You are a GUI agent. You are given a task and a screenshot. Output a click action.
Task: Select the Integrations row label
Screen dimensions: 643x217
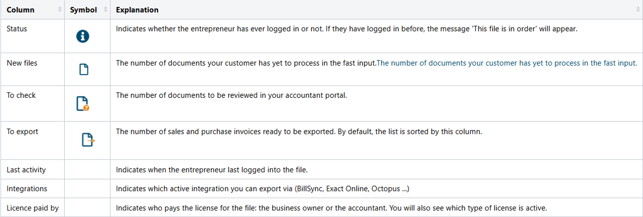[27, 189]
